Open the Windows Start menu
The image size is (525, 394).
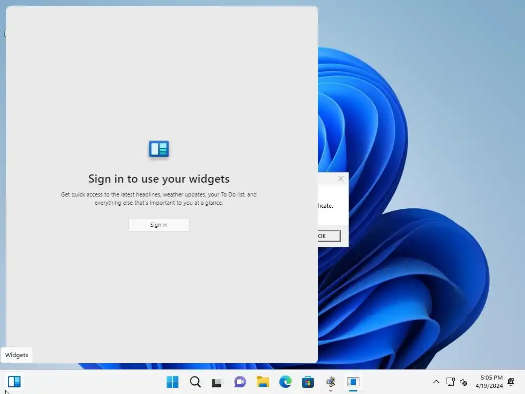pos(172,382)
